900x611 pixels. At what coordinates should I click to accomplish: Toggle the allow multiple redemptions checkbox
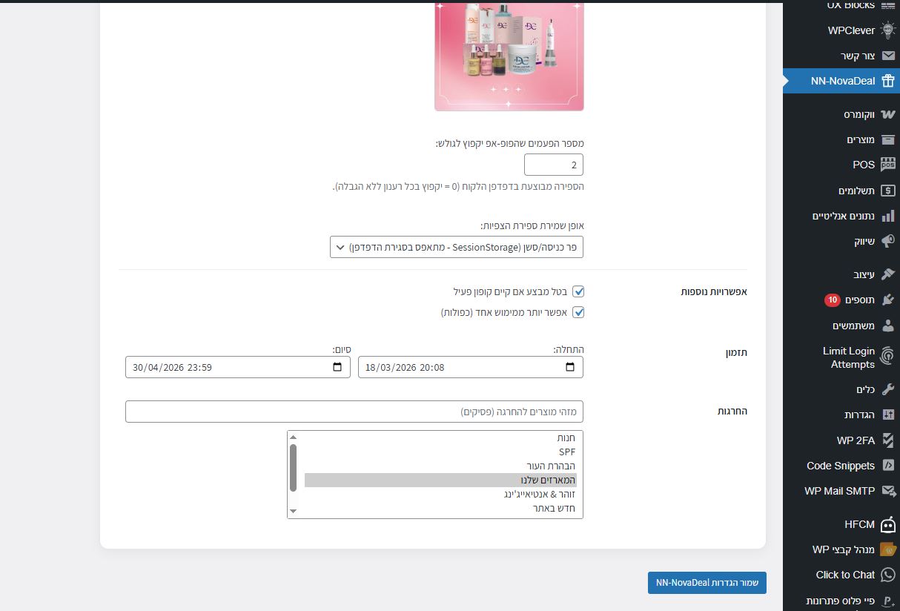(x=578, y=312)
